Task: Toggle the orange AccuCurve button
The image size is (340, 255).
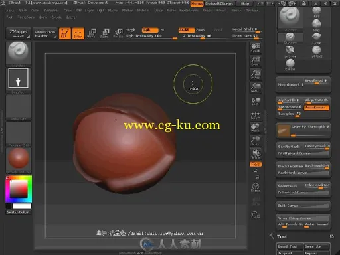Action: point(317,108)
